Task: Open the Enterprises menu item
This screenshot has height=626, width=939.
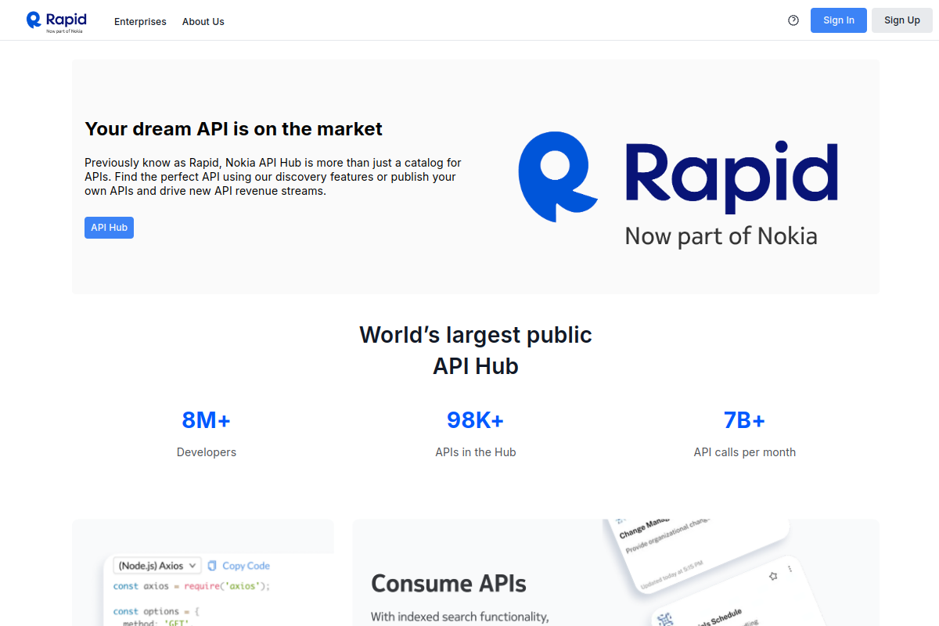Action: tap(140, 22)
